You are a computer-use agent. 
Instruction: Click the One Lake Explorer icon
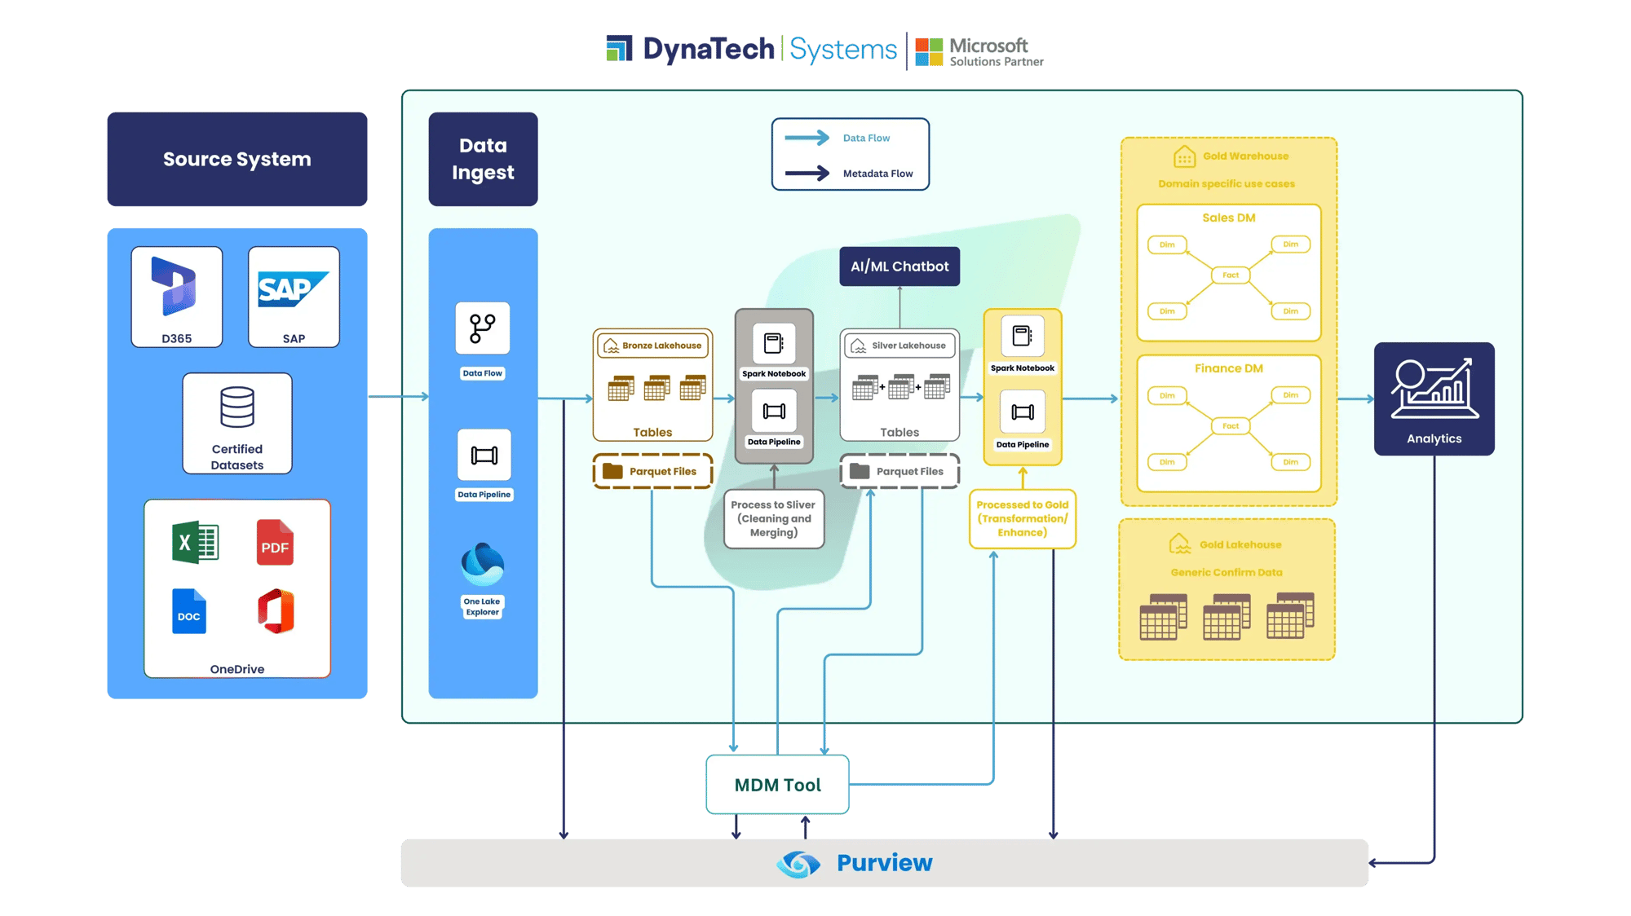click(x=483, y=565)
